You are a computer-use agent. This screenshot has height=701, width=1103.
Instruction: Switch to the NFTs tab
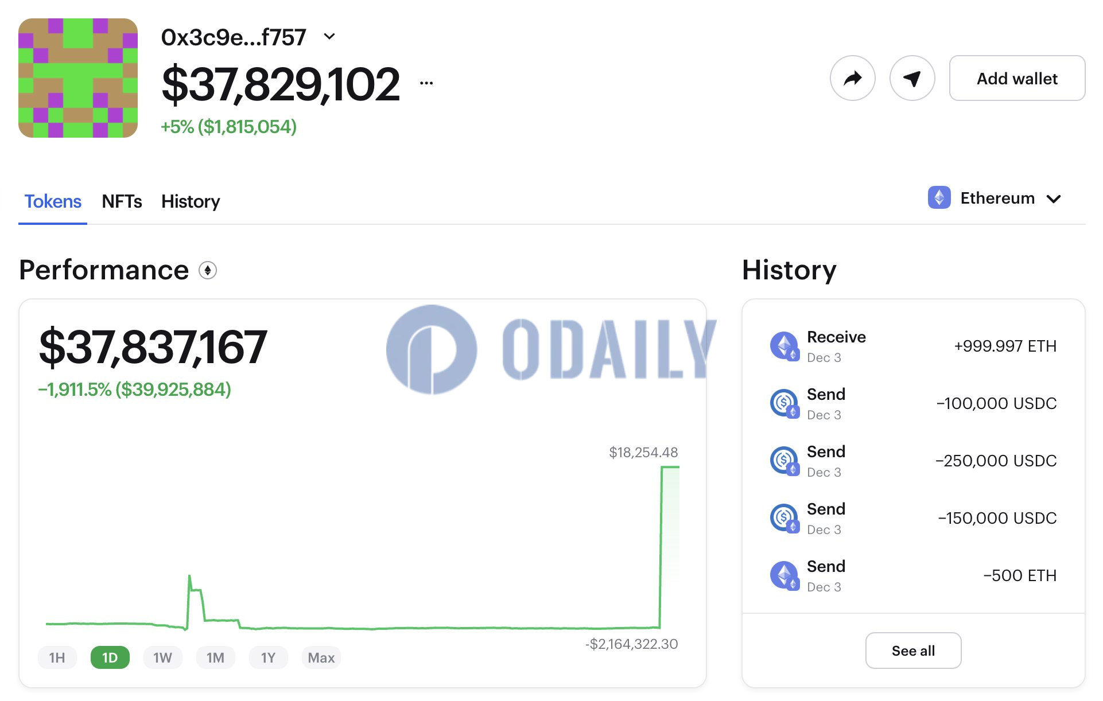tap(122, 201)
